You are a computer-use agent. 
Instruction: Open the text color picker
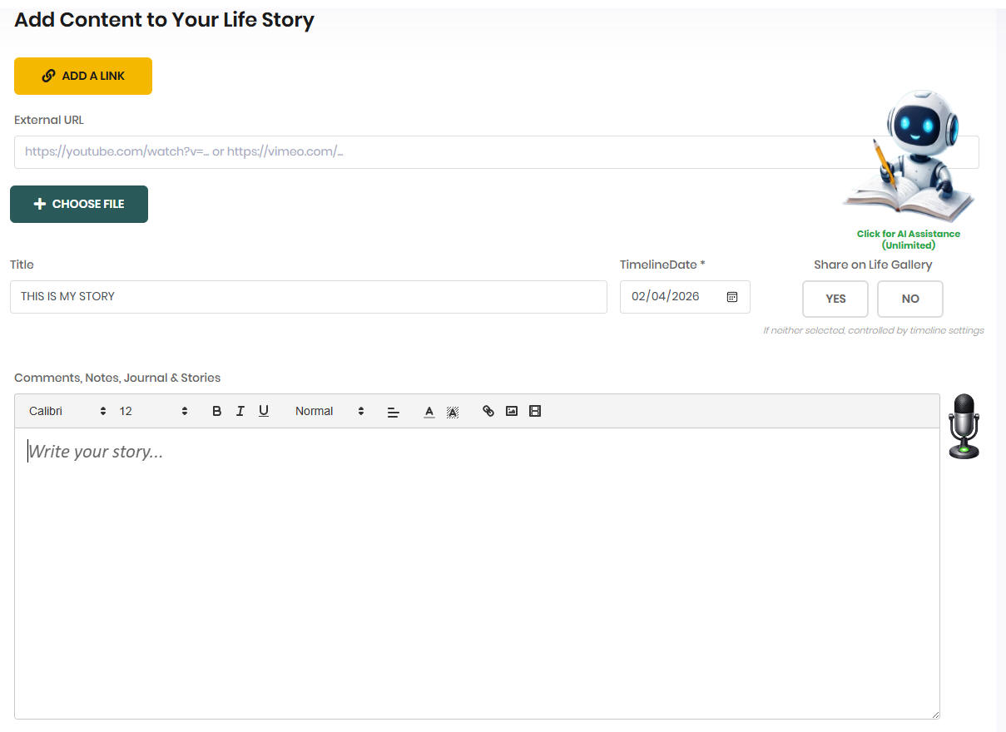tap(429, 410)
